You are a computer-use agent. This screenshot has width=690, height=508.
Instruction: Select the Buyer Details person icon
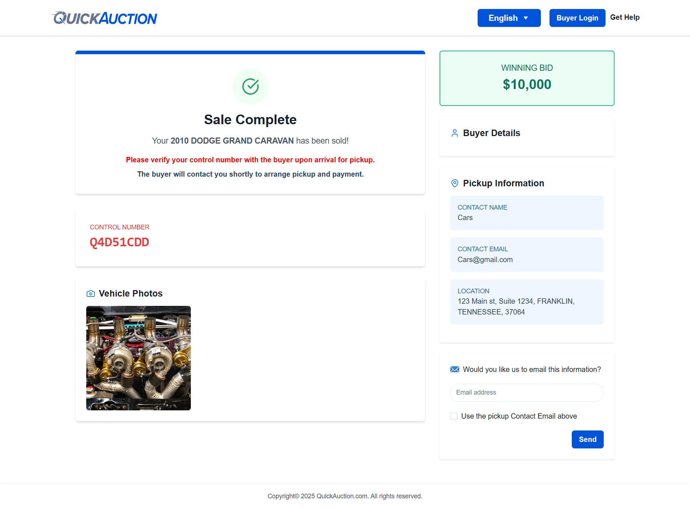click(454, 133)
